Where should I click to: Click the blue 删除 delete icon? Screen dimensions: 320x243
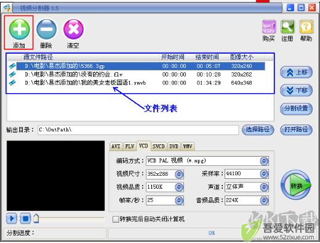click(x=46, y=29)
